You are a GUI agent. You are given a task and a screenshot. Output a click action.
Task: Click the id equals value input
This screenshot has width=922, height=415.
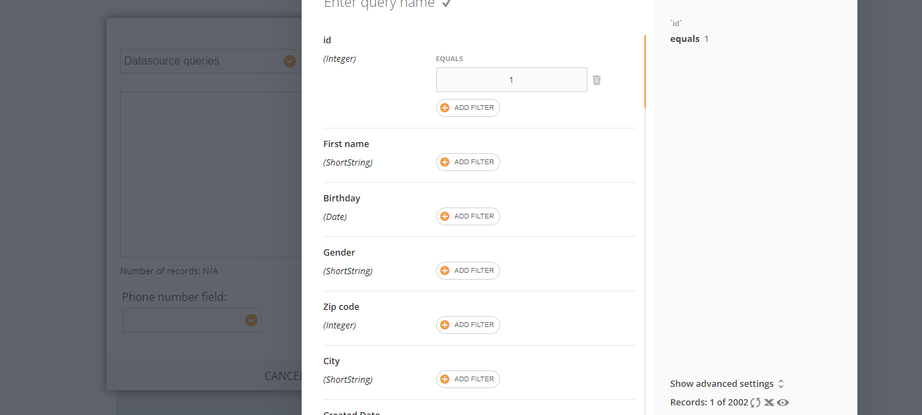[x=511, y=80]
